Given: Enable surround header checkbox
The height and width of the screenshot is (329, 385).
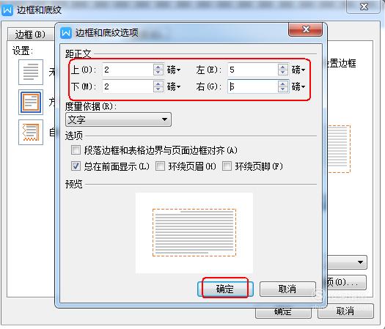Looking at the screenshot, I should click(x=160, y=166).
